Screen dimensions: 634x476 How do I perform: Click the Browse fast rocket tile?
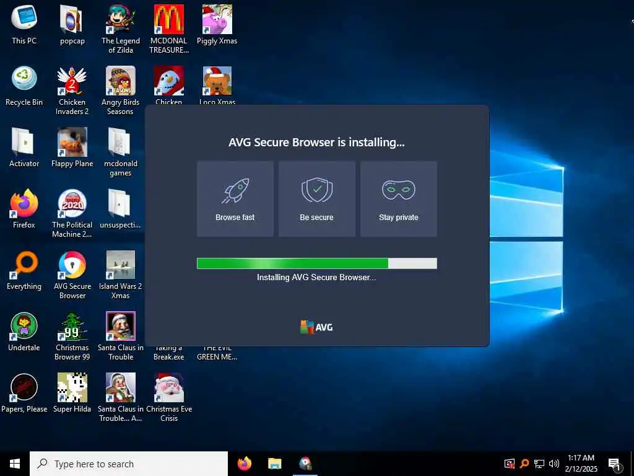pos(235,199)
